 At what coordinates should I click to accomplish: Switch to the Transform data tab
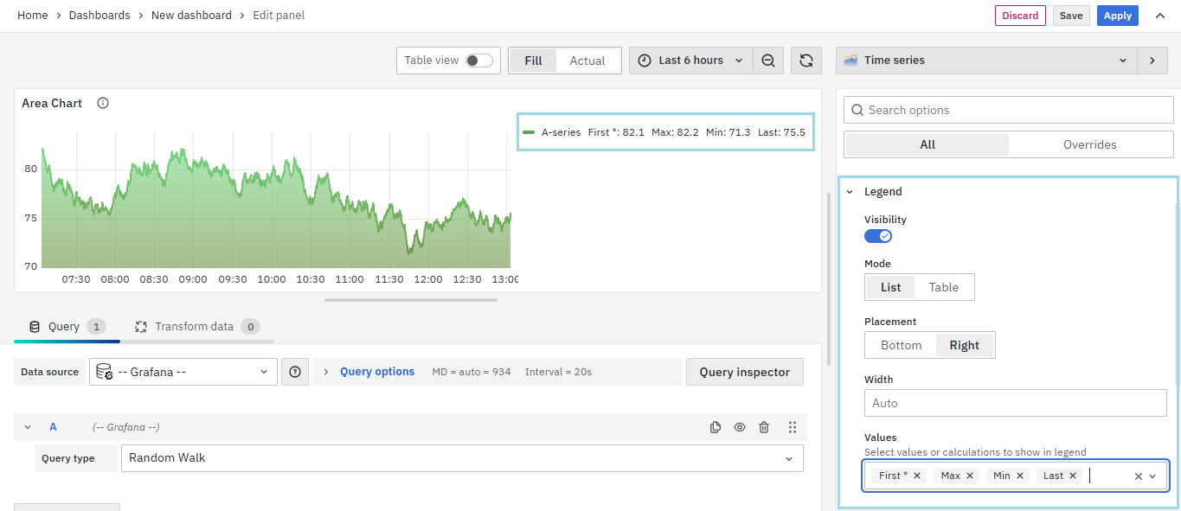(195, 327)
